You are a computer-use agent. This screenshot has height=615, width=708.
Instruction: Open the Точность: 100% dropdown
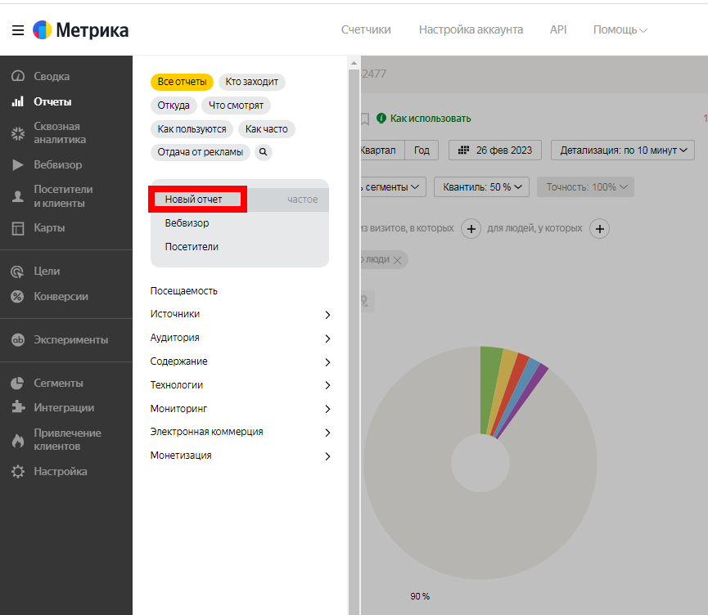coord(586,186)
